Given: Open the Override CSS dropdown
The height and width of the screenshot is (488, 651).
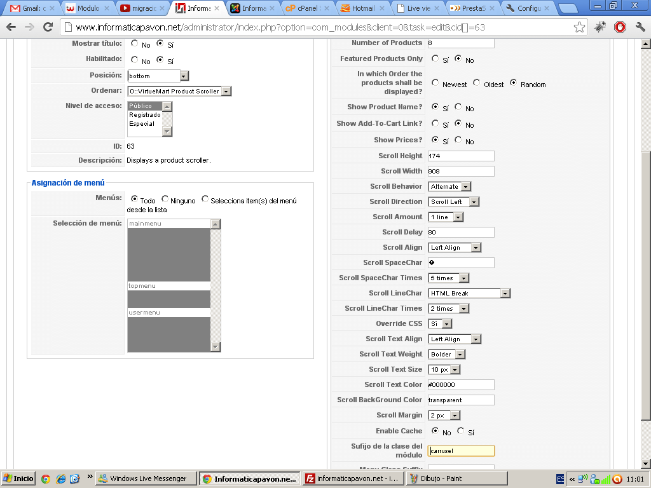Looking at the screenshot, I should pyautogui.click(x=440, y=323).
